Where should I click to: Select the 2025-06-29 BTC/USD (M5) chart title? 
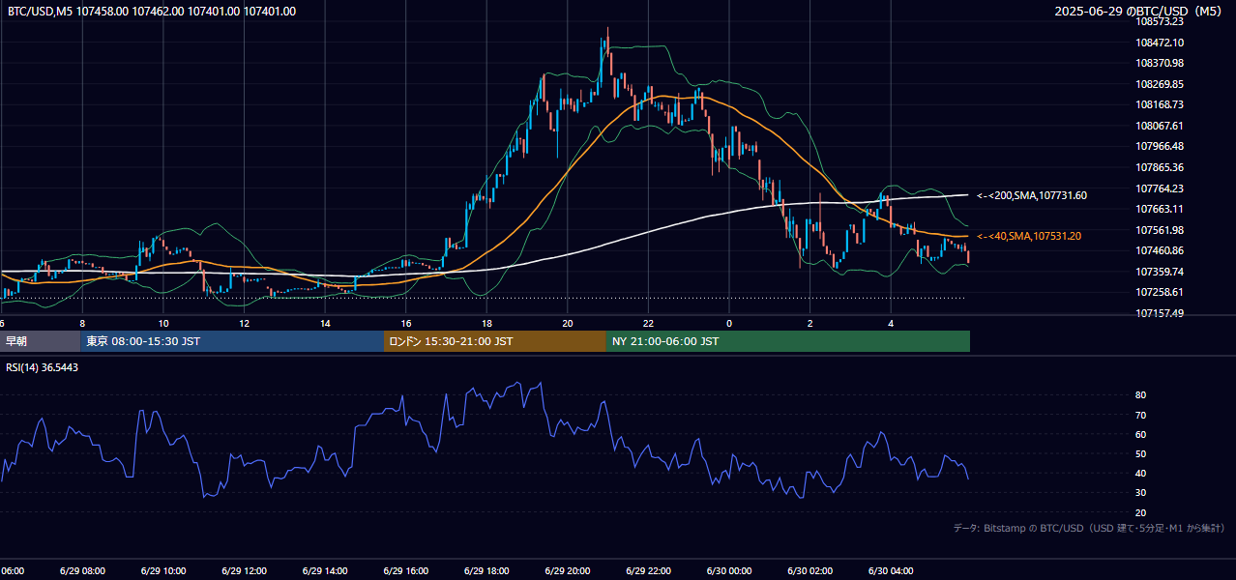point(1139,12)
